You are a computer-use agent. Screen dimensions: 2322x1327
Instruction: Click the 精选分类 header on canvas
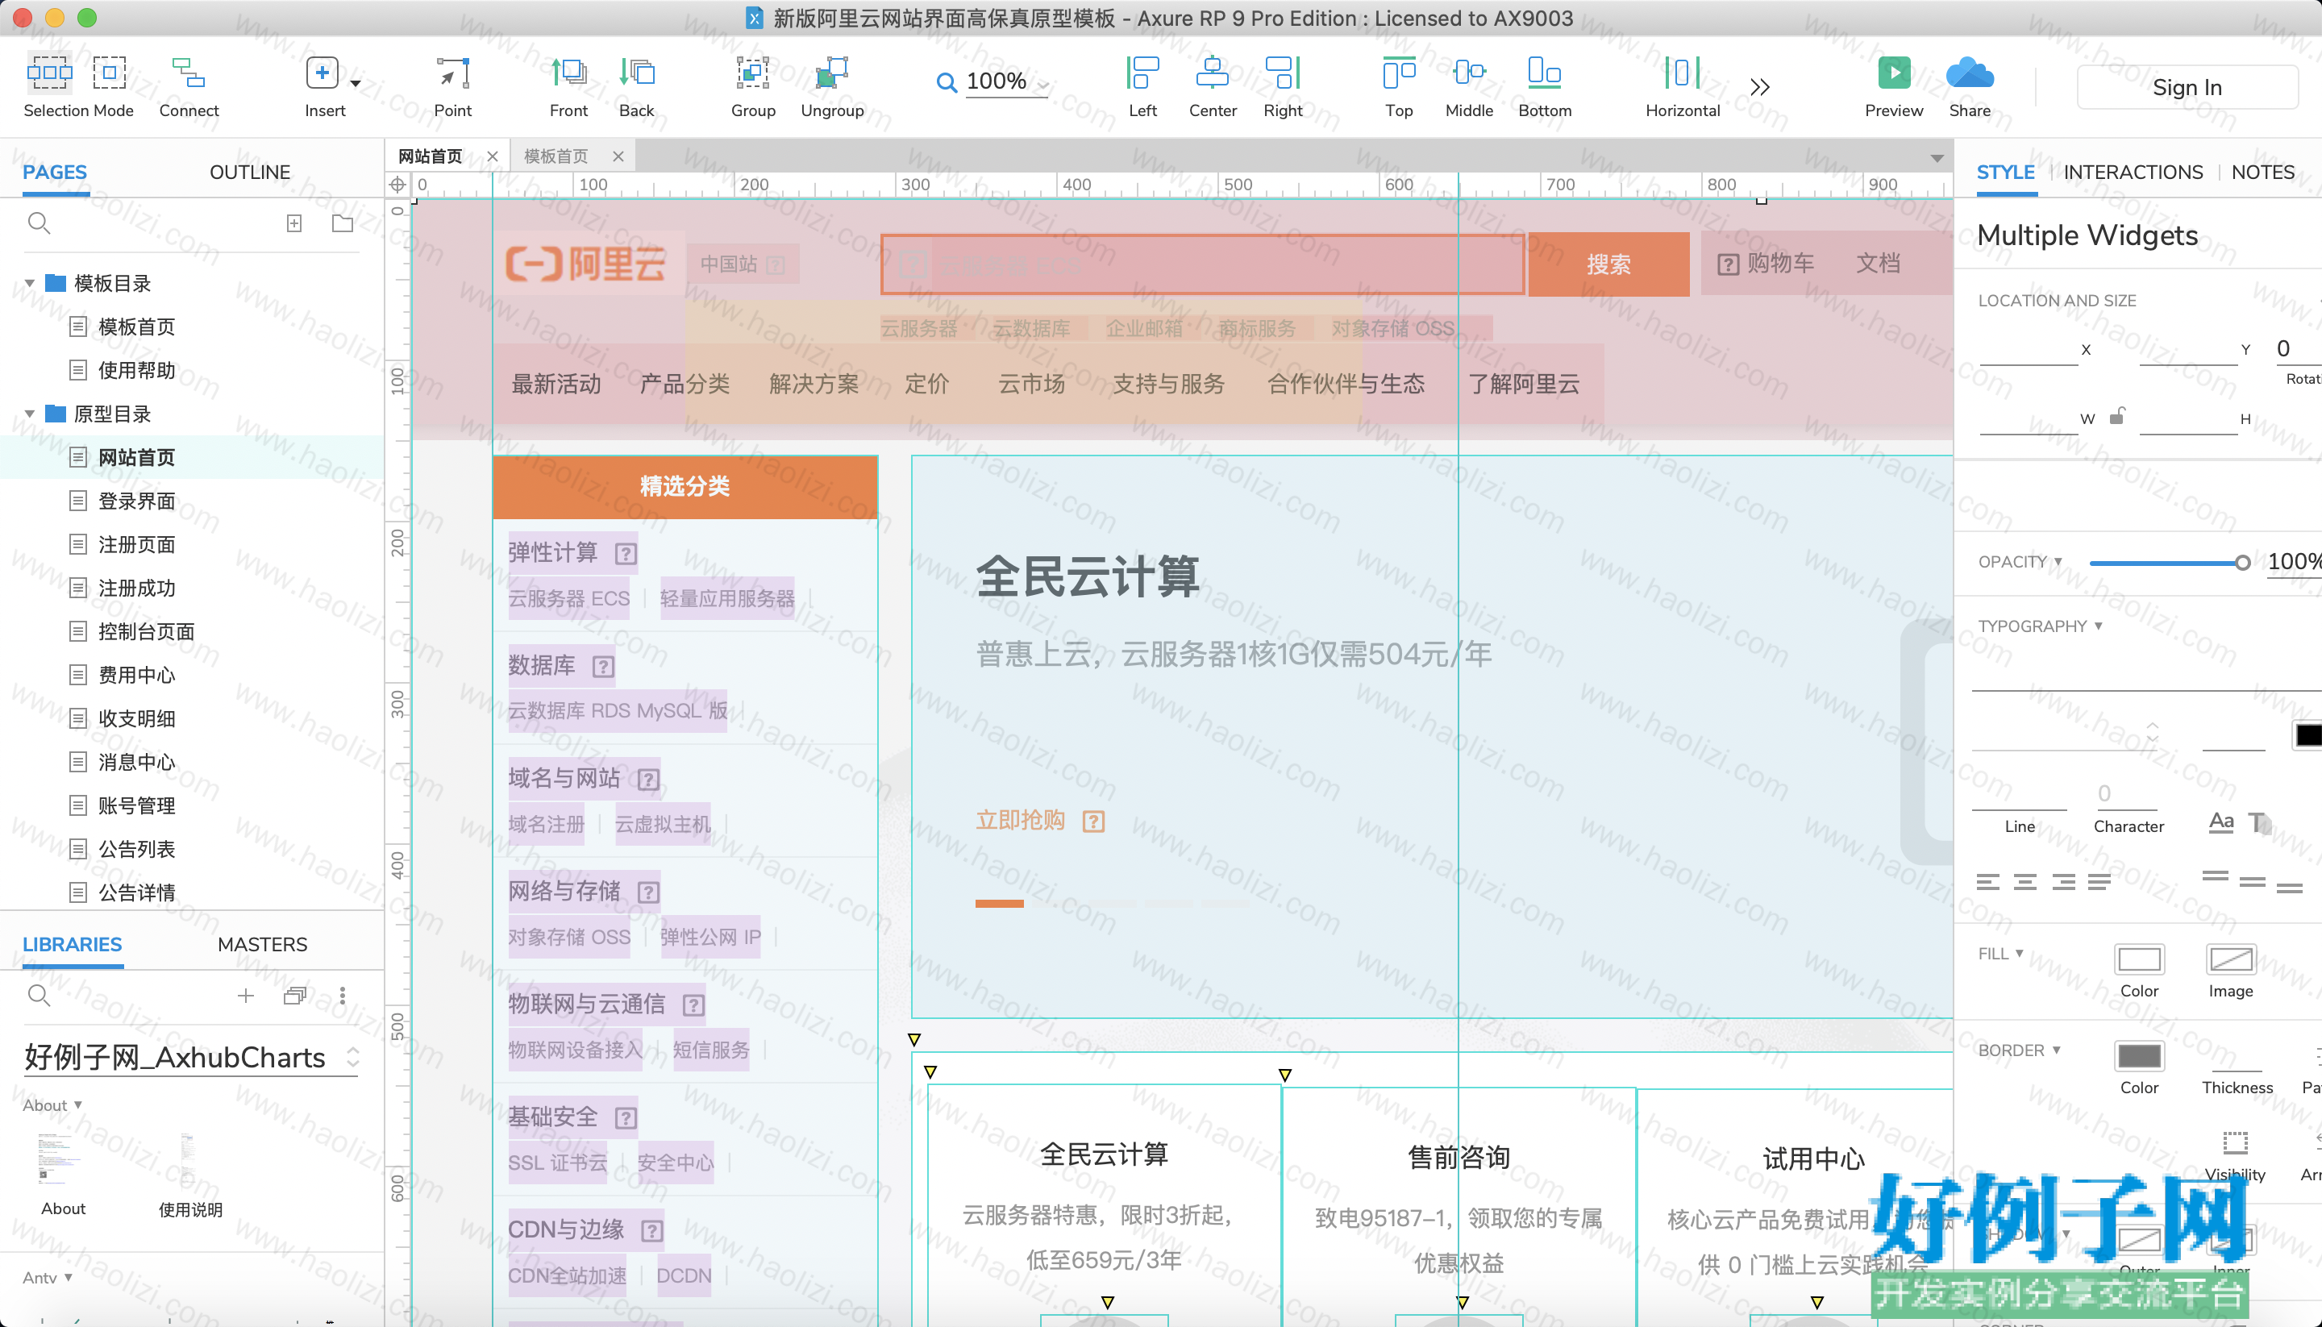click(x=685, y=487)
